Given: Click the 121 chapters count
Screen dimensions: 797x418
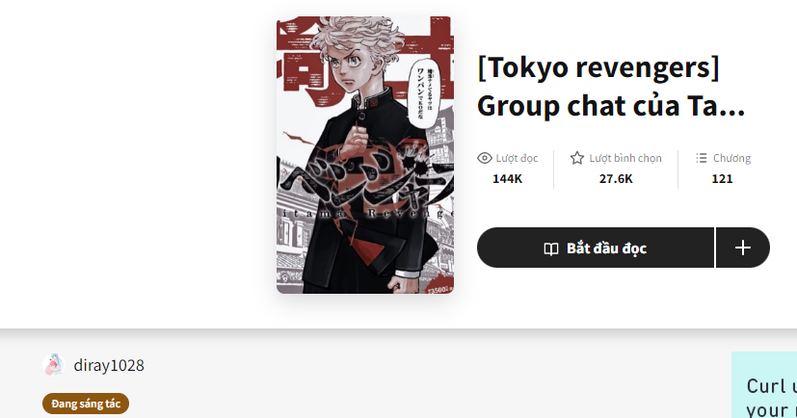Looking at the screenshot, I should pyautogui.click(x=722, y=179).
